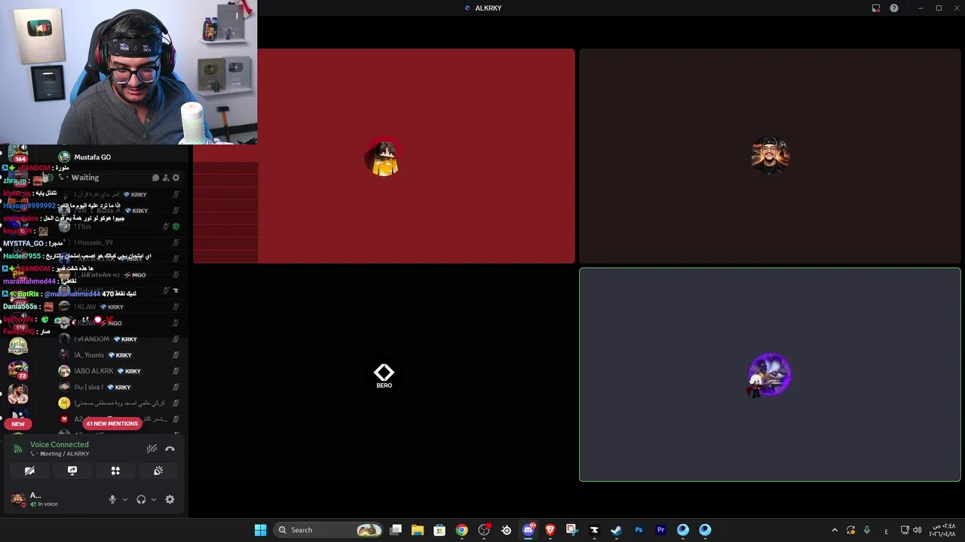Open Photoshop from taskbar
The image size is (965, 542).
pyautogui.click(x=639, y=530)
